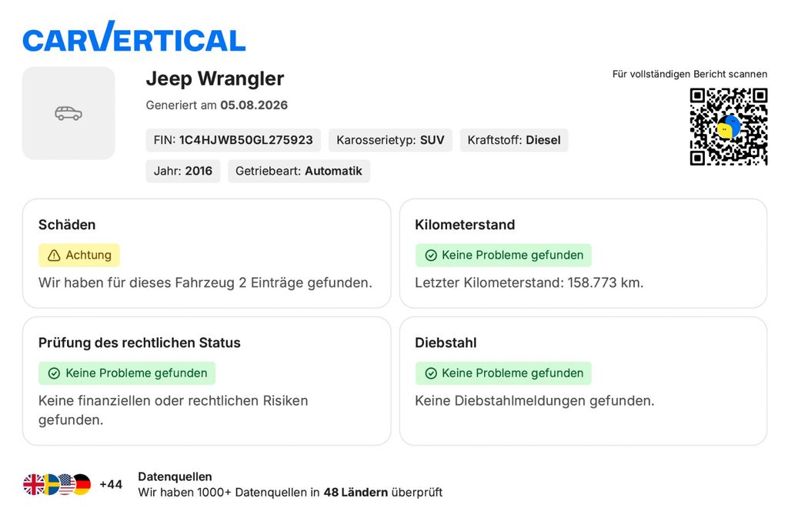Screen dimensions: 788x518
Task: Click the Kraftstoff Diesel tag
Action: click(514, 140)
